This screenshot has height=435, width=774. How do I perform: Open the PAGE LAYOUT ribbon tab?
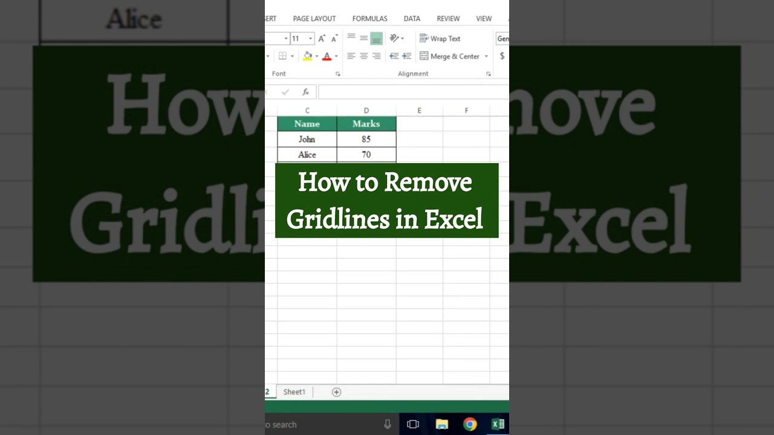tap(314, 19)
